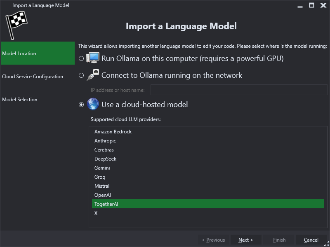Click the Cancel button
Screen dimensions: 330x247
311,240
